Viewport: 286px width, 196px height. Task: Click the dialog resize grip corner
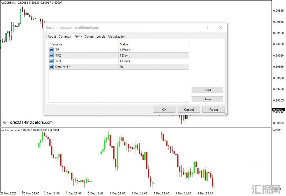click(226, 114)
